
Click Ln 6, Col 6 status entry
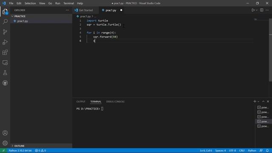206,150
